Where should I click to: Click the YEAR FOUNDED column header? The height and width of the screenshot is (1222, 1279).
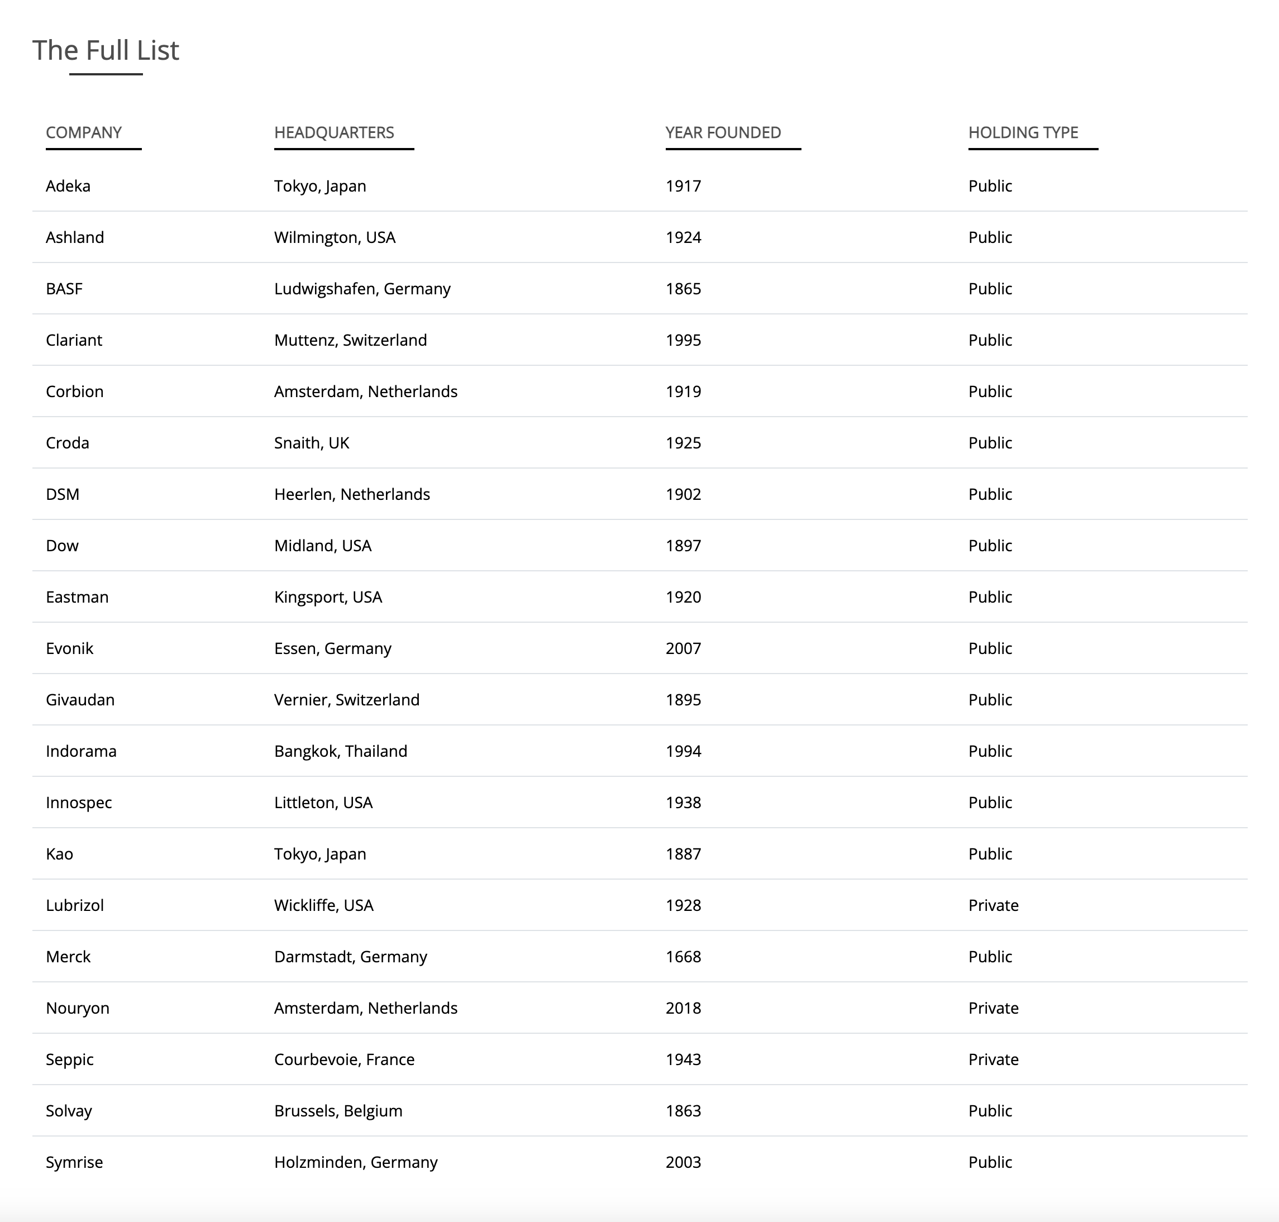coord(723,133)
